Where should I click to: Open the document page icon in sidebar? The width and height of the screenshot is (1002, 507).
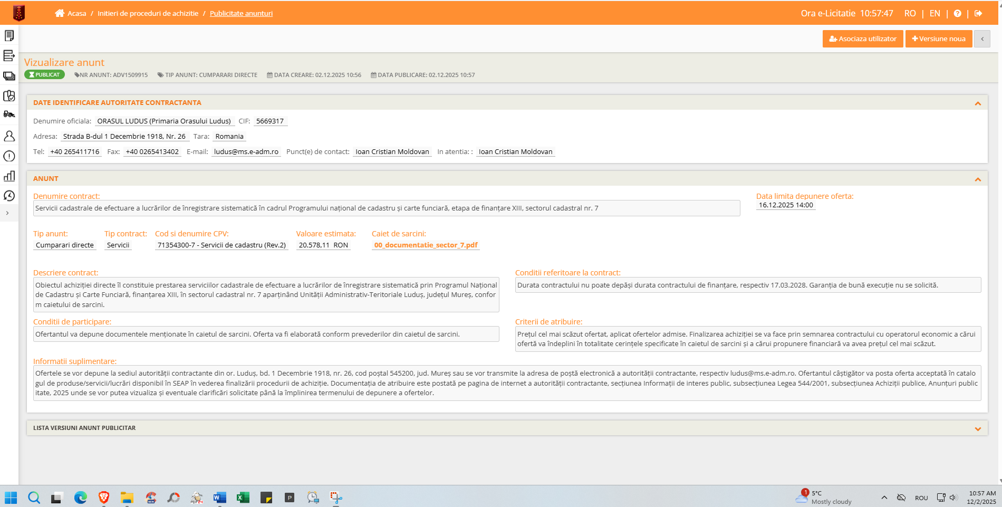(x=9, y=36)
